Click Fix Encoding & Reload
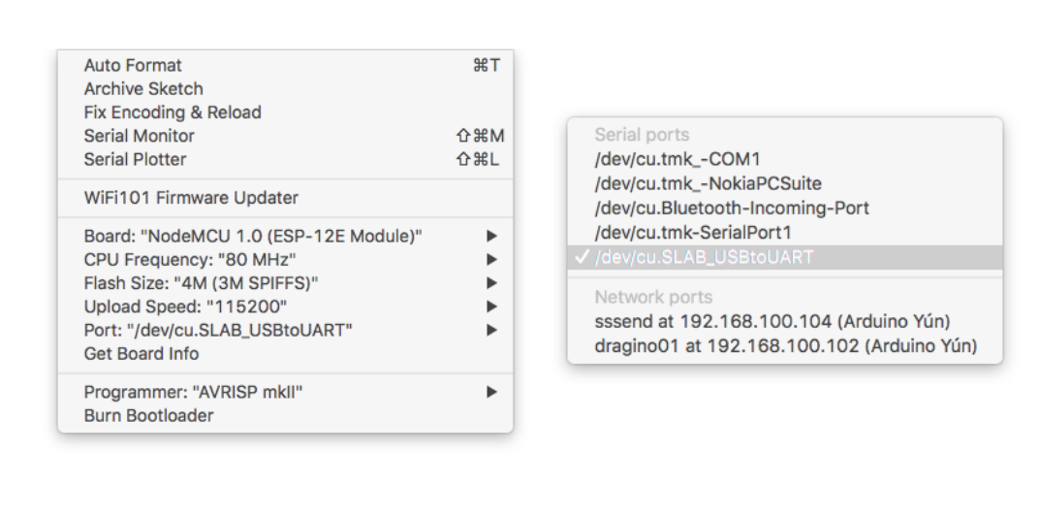This screenshot has width=1039, height=515. point(285,112)
